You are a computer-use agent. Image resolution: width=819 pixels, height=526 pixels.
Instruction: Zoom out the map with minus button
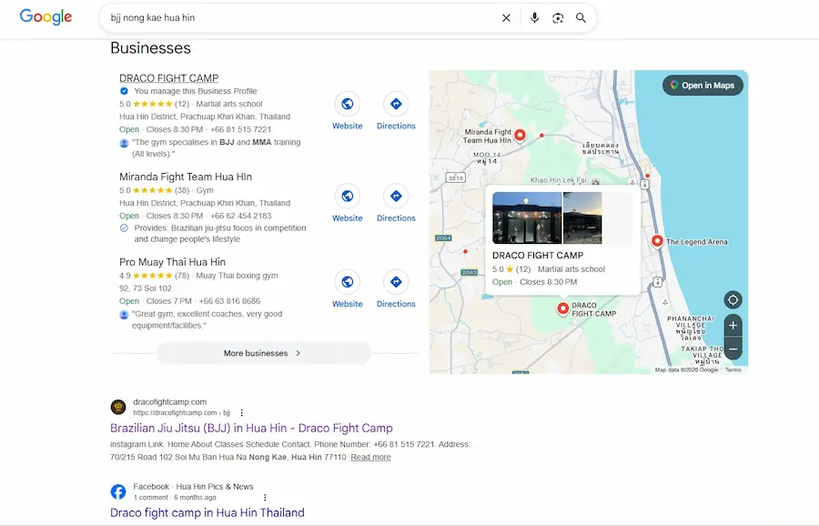(733, 349)
